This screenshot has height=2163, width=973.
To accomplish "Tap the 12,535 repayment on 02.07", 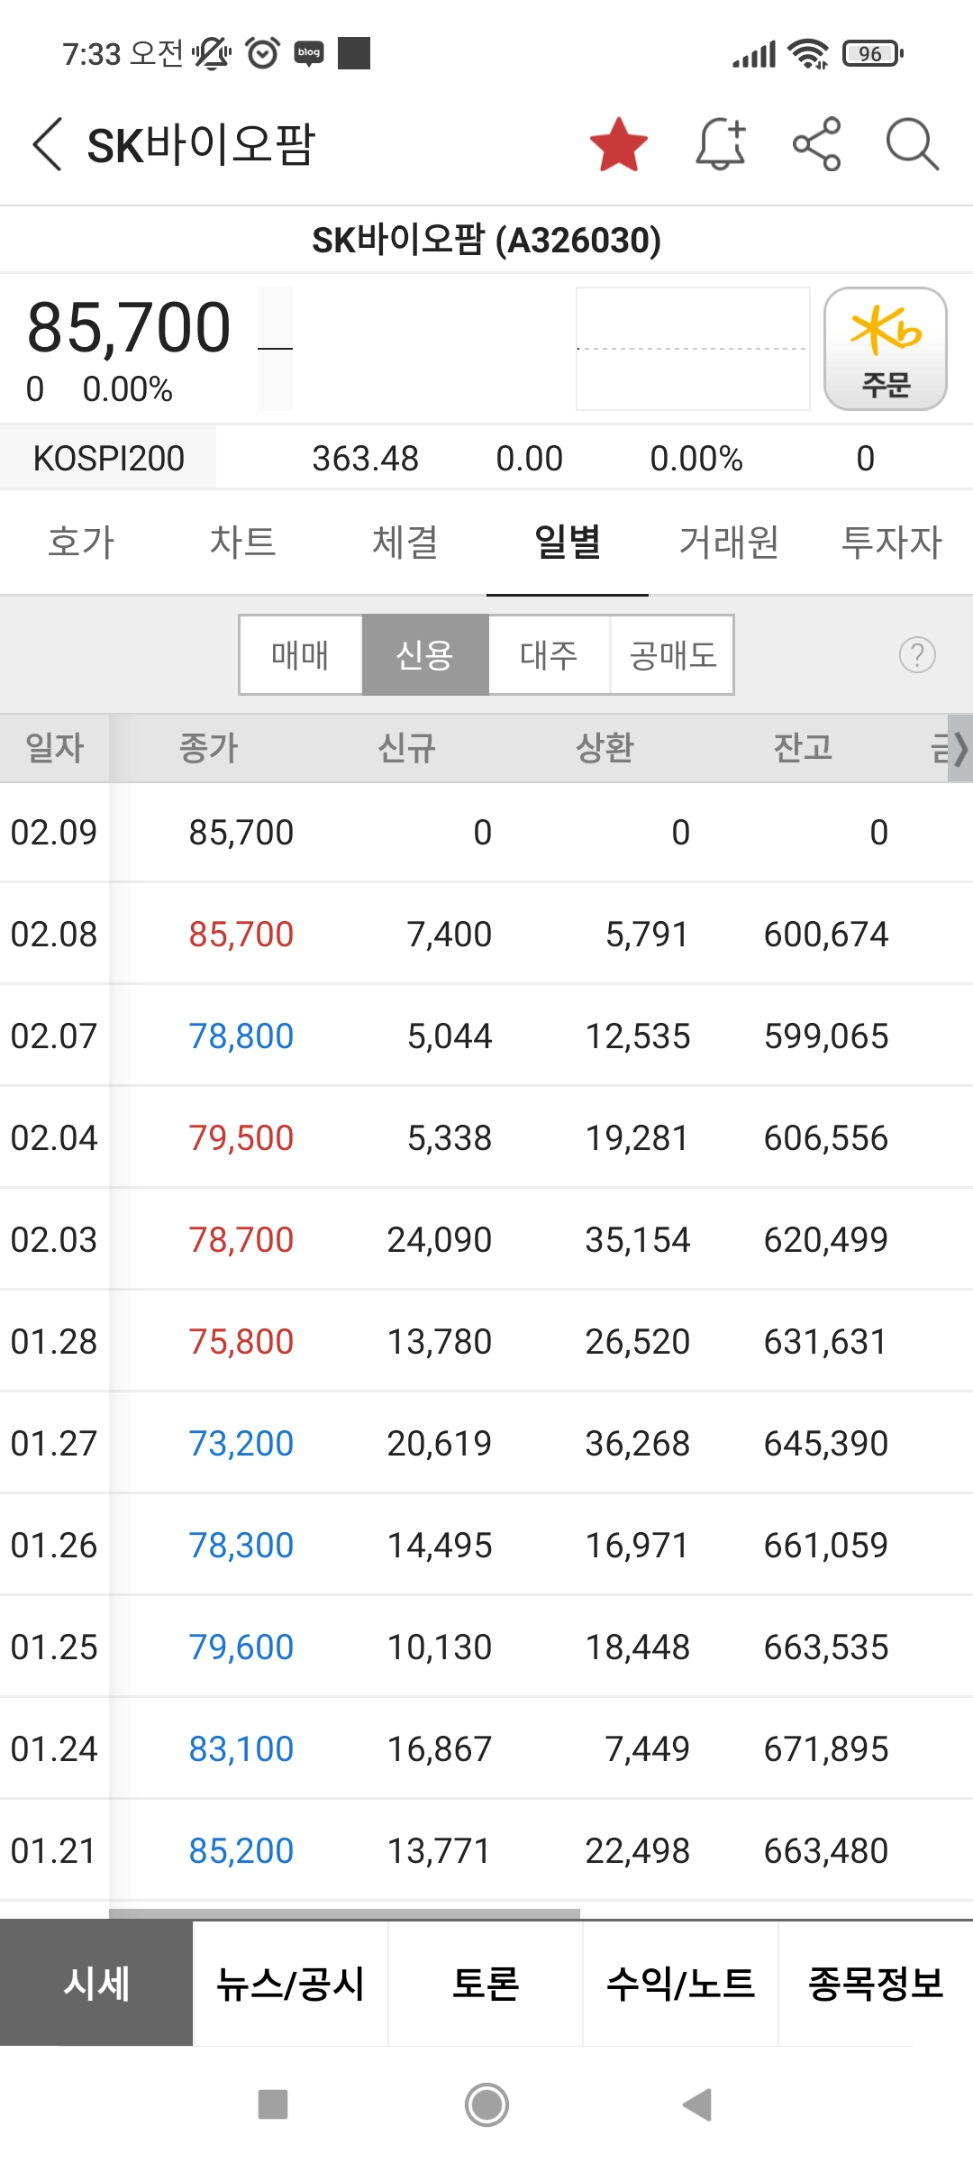I will click(x=638, y=1036).
